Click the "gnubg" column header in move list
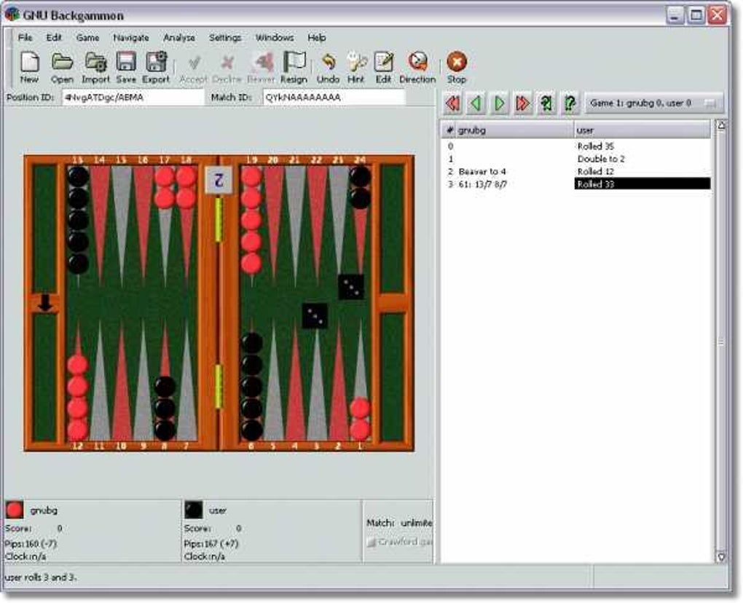 click(x=514, y=130)
